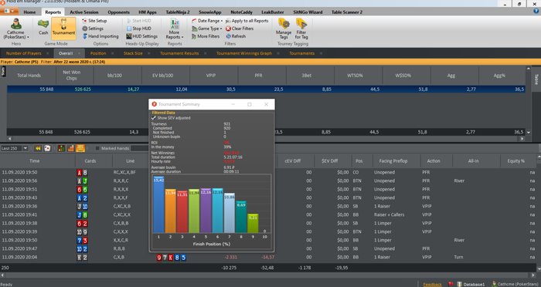This screenshot has height=287, width=541.
Task: Open the Active Session tab
Action: (84, 12)
